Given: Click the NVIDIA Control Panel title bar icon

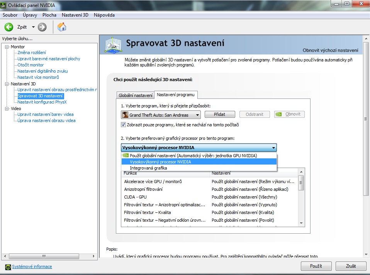Looking at the screenshot, I should (3, 5).
